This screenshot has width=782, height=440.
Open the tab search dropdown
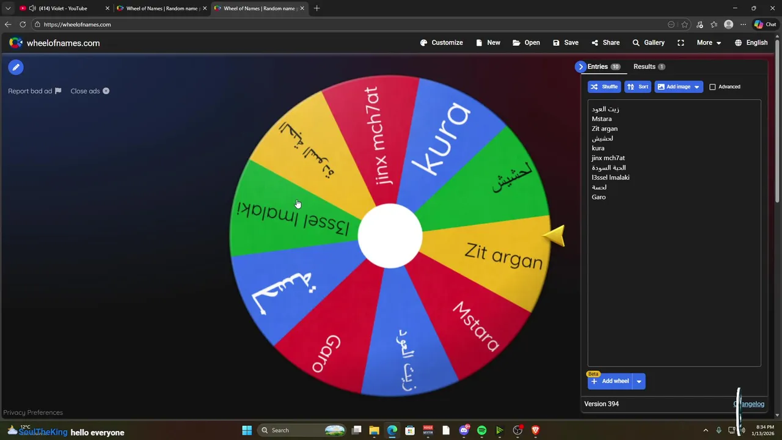coord(8,9)
